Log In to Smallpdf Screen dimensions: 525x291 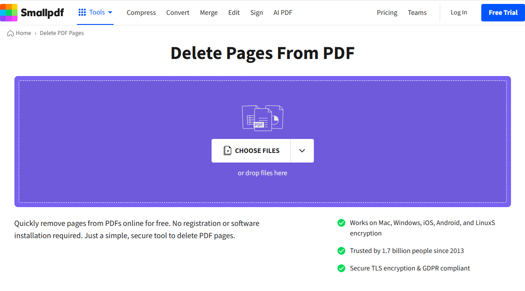(x=459, y=12)
